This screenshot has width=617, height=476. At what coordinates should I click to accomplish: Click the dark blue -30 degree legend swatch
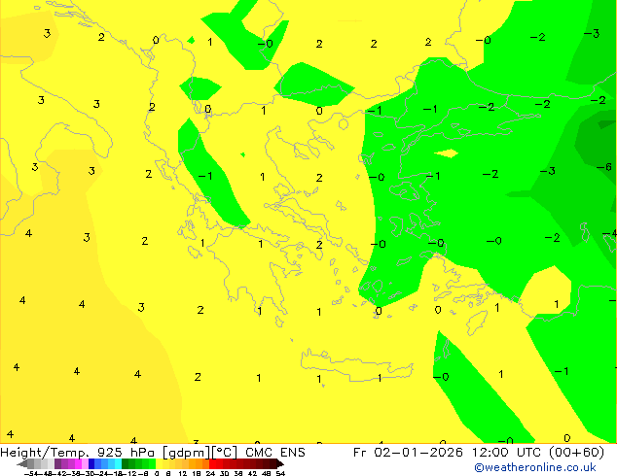tap(91, 464)
